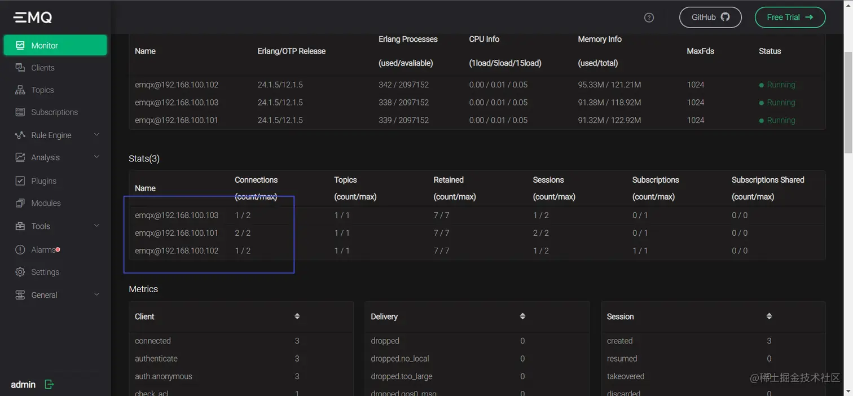
Task: Click the Alarms warning icon
Action: coord(20,250)
